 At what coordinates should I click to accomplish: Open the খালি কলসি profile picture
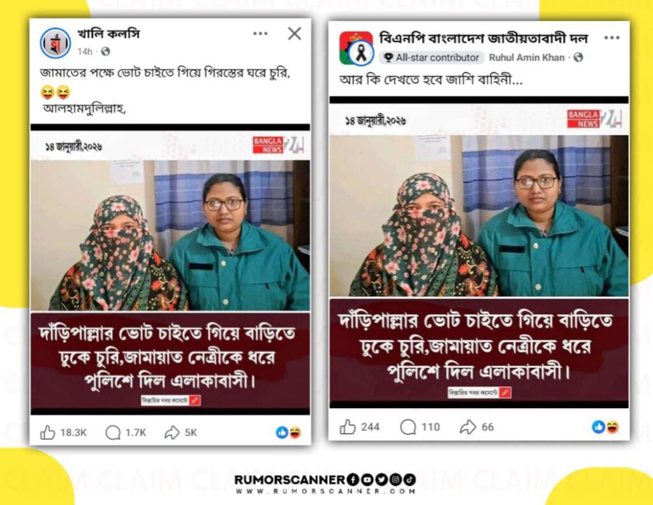pos(55,43)
